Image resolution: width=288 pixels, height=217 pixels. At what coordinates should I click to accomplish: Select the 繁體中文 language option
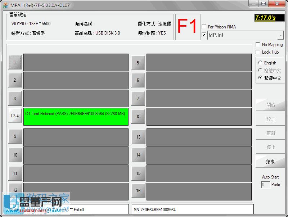click(260, 78)
